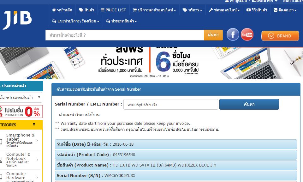Screen dimensions: 303x182
Task: Expand the ประเภทสินค้า nav dropdown
Action: pyautogui.click(x=121, y=21)
